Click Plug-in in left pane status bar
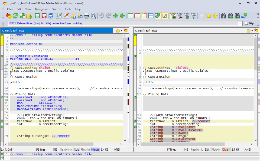The height and width of the screenshot is (161, 260). [x=85, y=149]
